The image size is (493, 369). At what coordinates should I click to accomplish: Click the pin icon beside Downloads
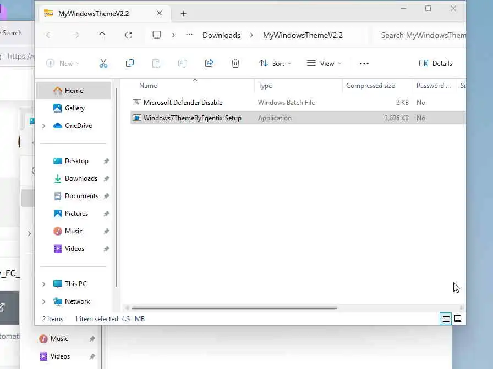(x=106, y=178)
